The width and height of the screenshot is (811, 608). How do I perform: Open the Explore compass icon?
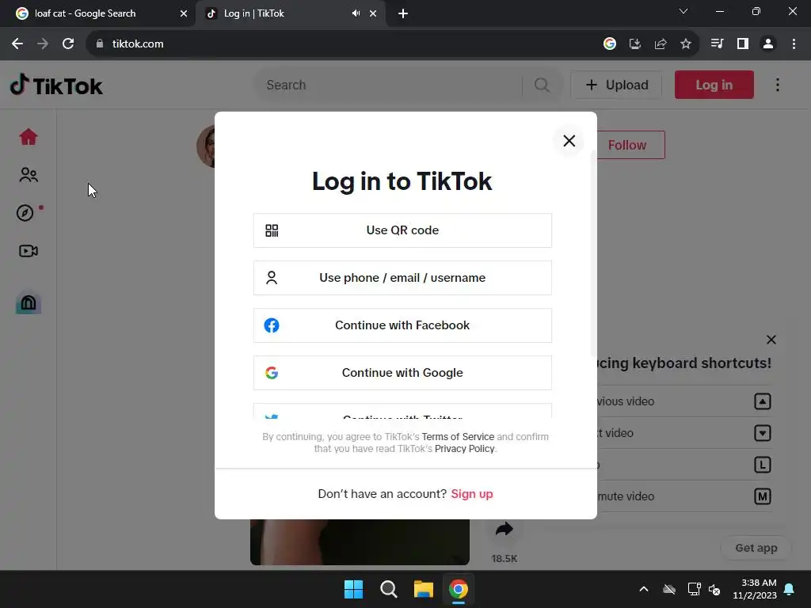(25, 212)
